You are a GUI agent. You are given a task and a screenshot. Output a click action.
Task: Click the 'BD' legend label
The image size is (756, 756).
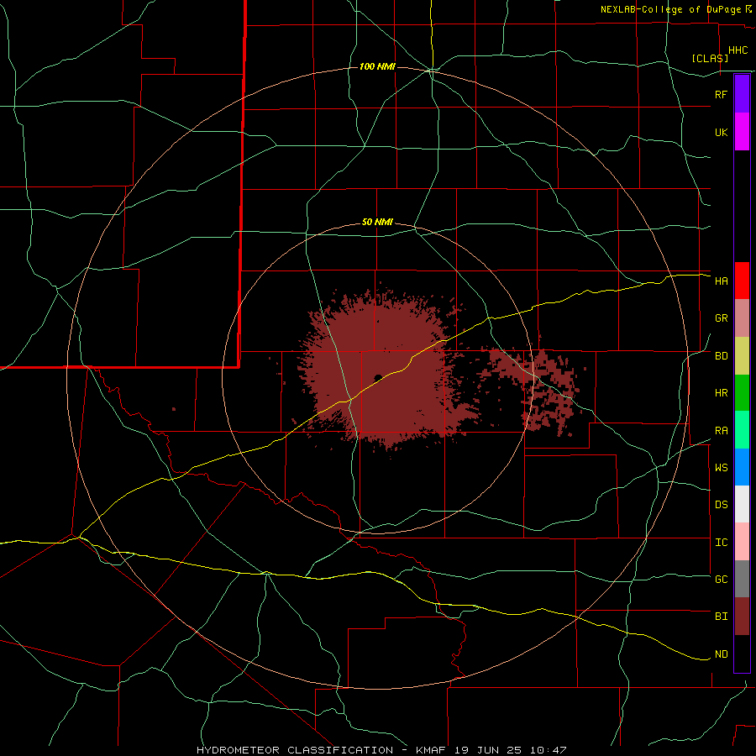(721, 356)
